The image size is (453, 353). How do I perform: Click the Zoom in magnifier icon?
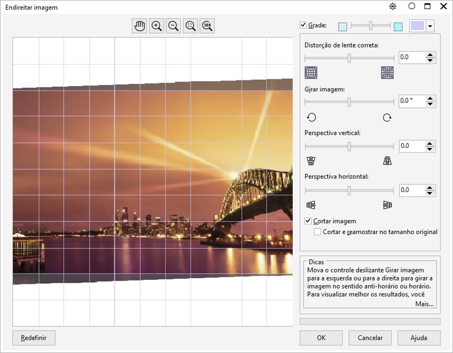pos(156,26)
